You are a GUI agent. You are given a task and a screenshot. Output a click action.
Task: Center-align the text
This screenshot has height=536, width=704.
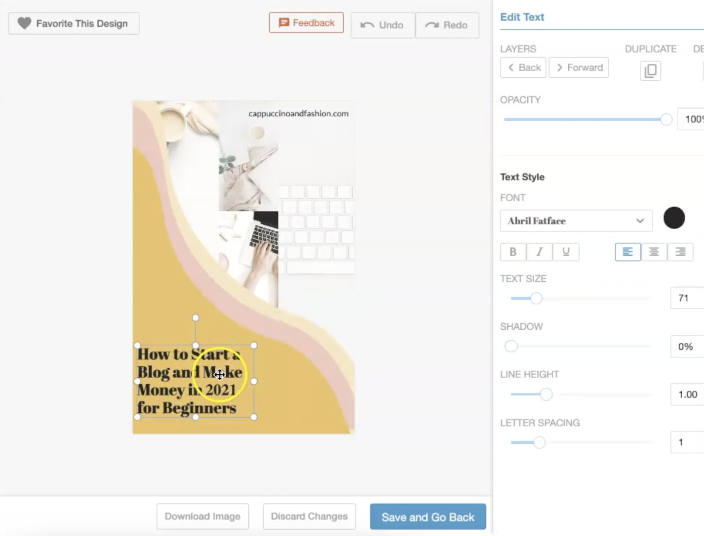pos(654,252)
